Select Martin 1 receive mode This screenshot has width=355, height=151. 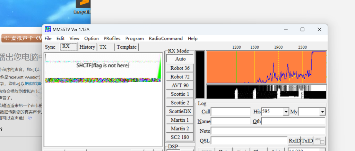180,120
